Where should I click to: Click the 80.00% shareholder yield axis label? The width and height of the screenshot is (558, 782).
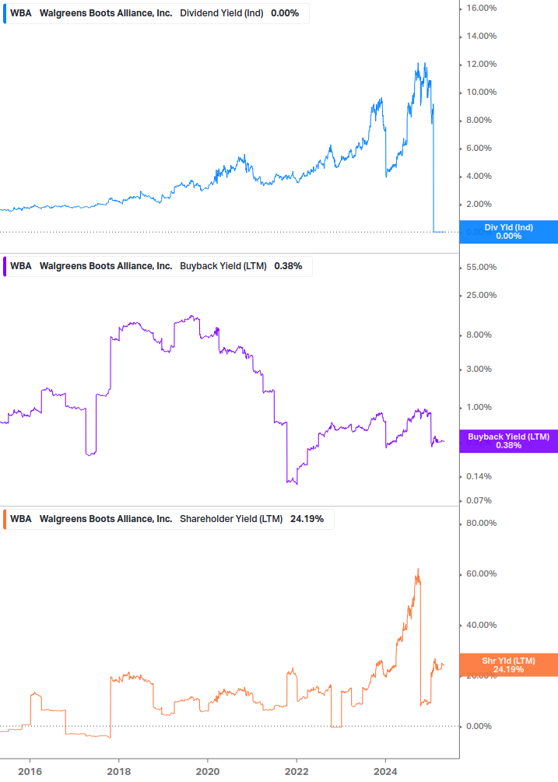click(481, 523)
